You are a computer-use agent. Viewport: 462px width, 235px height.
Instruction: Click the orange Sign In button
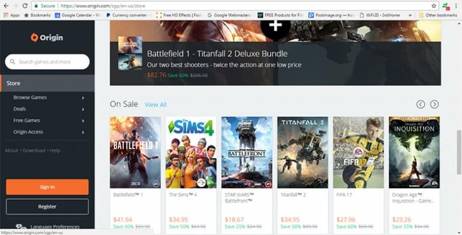coord(47,187)
